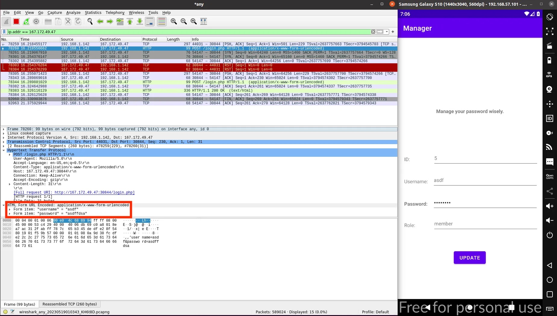The height and width of the screenshot is (316, 557).
Task: Increase emulator volume
Action: tap(550, 206)
